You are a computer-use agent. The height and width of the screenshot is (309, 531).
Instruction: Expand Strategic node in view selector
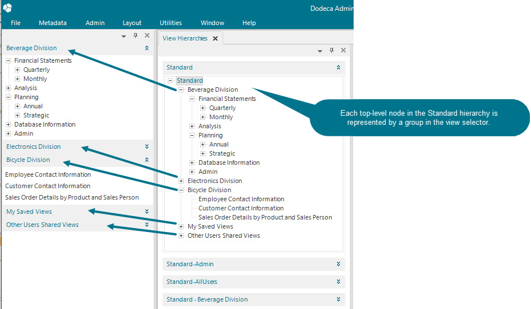pyautogui.click(x=17, y=116)
